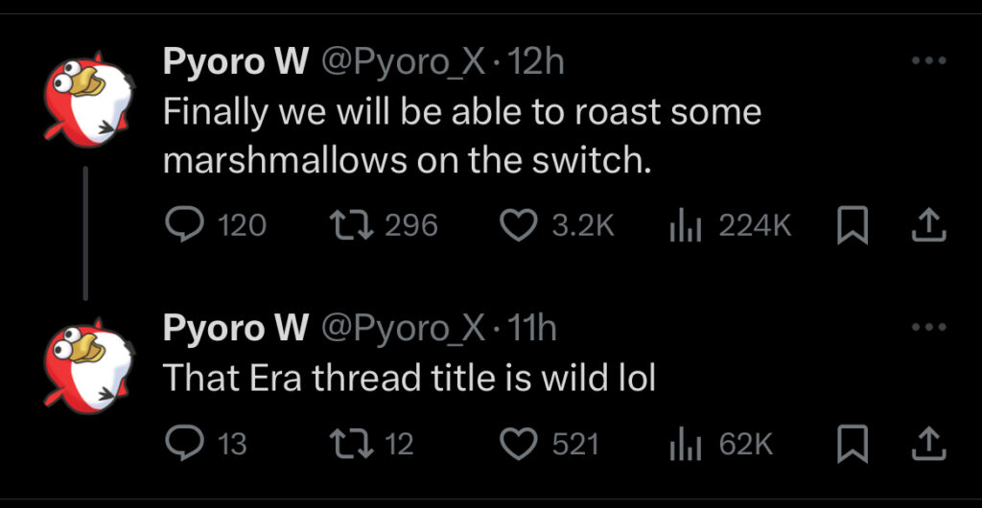Open the 12h timestamp of the first tweet
This screenshot has height=508, width=982.
[x=536, y=62]
